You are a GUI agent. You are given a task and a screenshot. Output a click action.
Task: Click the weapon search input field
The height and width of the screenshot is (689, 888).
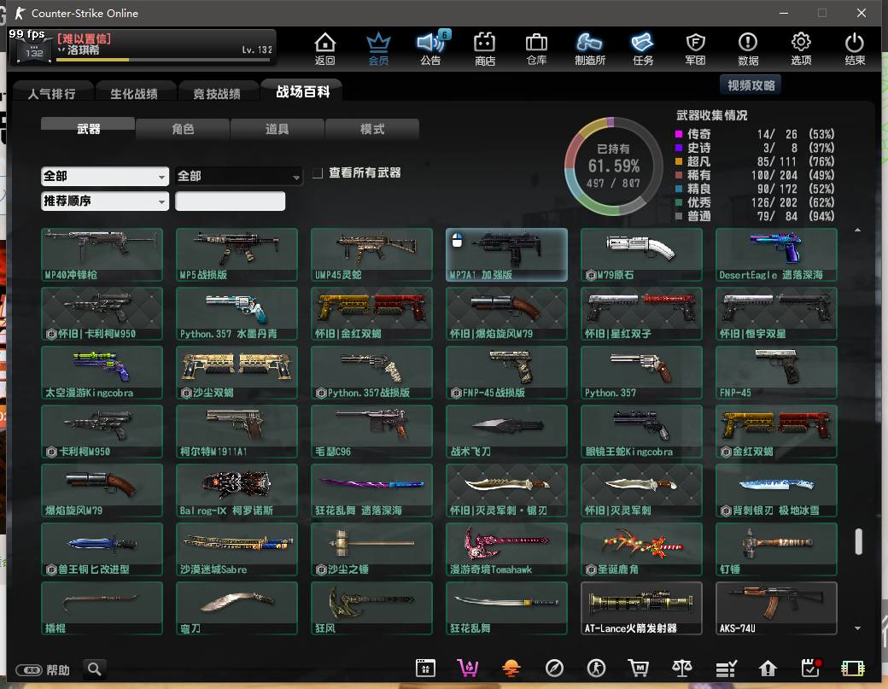230,201
